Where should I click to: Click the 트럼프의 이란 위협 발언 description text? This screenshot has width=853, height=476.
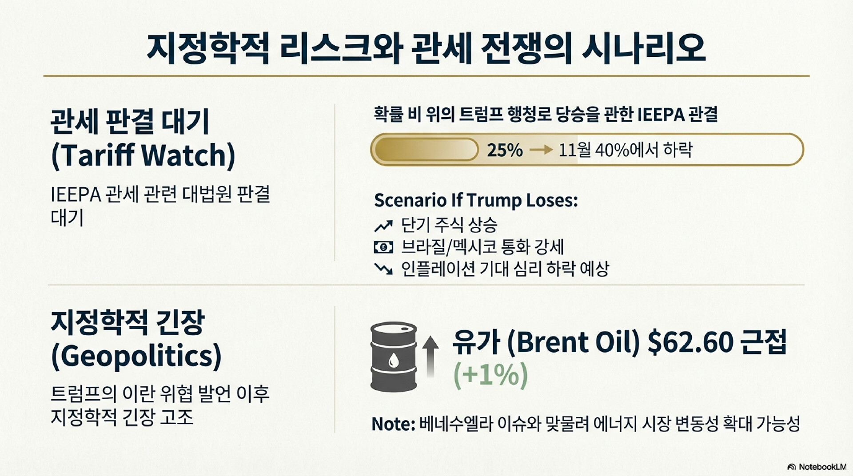coord(160,405)
